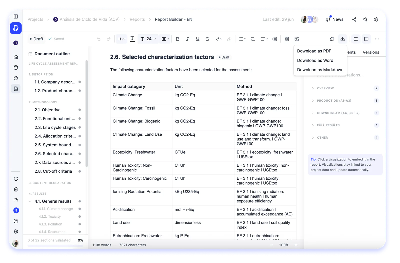Click the collaborator avatars in header
This screenshot has width=400, height=263.
point(309,20)
